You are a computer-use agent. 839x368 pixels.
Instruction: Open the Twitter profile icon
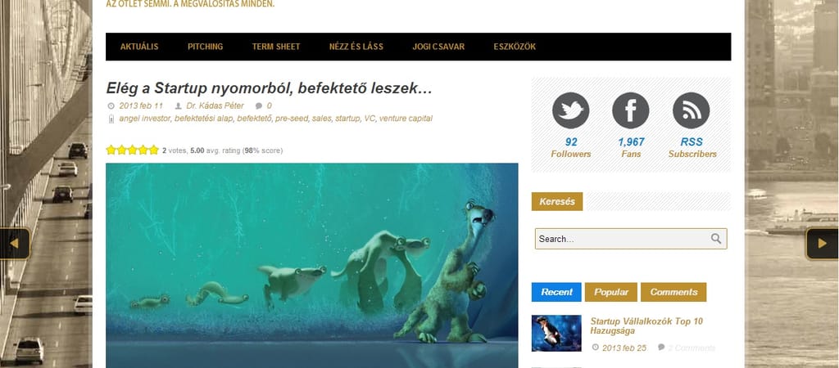coord(570,110)
